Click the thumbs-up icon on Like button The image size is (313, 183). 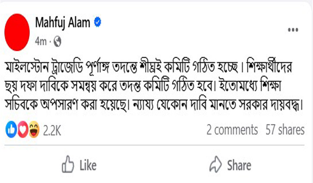[x=69, y=164]
